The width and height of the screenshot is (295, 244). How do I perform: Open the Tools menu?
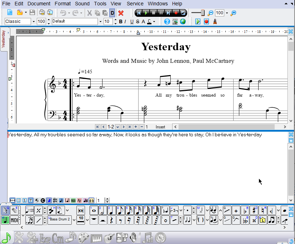[100, 4]
